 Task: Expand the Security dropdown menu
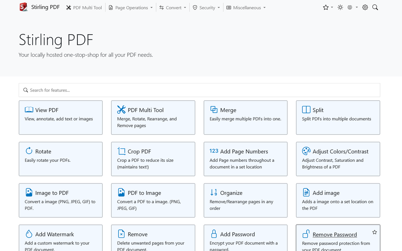click(x=206, y=8)
